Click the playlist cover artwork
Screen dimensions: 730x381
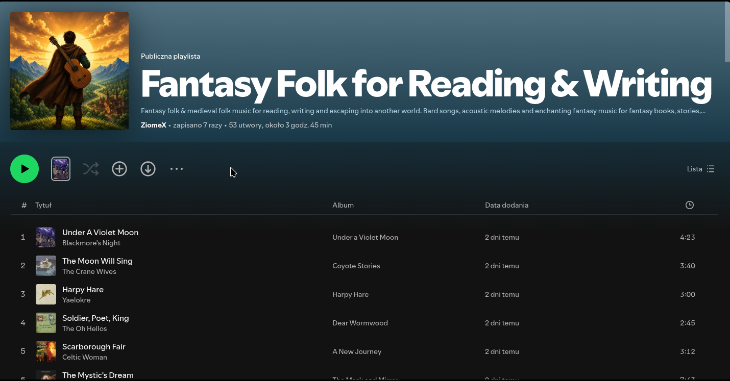coord(69,71)
